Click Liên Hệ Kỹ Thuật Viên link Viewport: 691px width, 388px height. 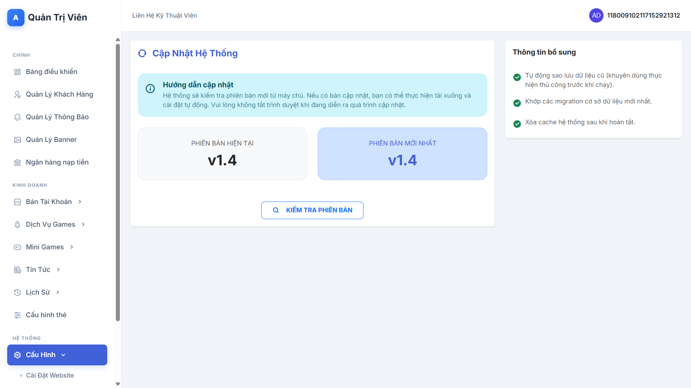[164, 15]
